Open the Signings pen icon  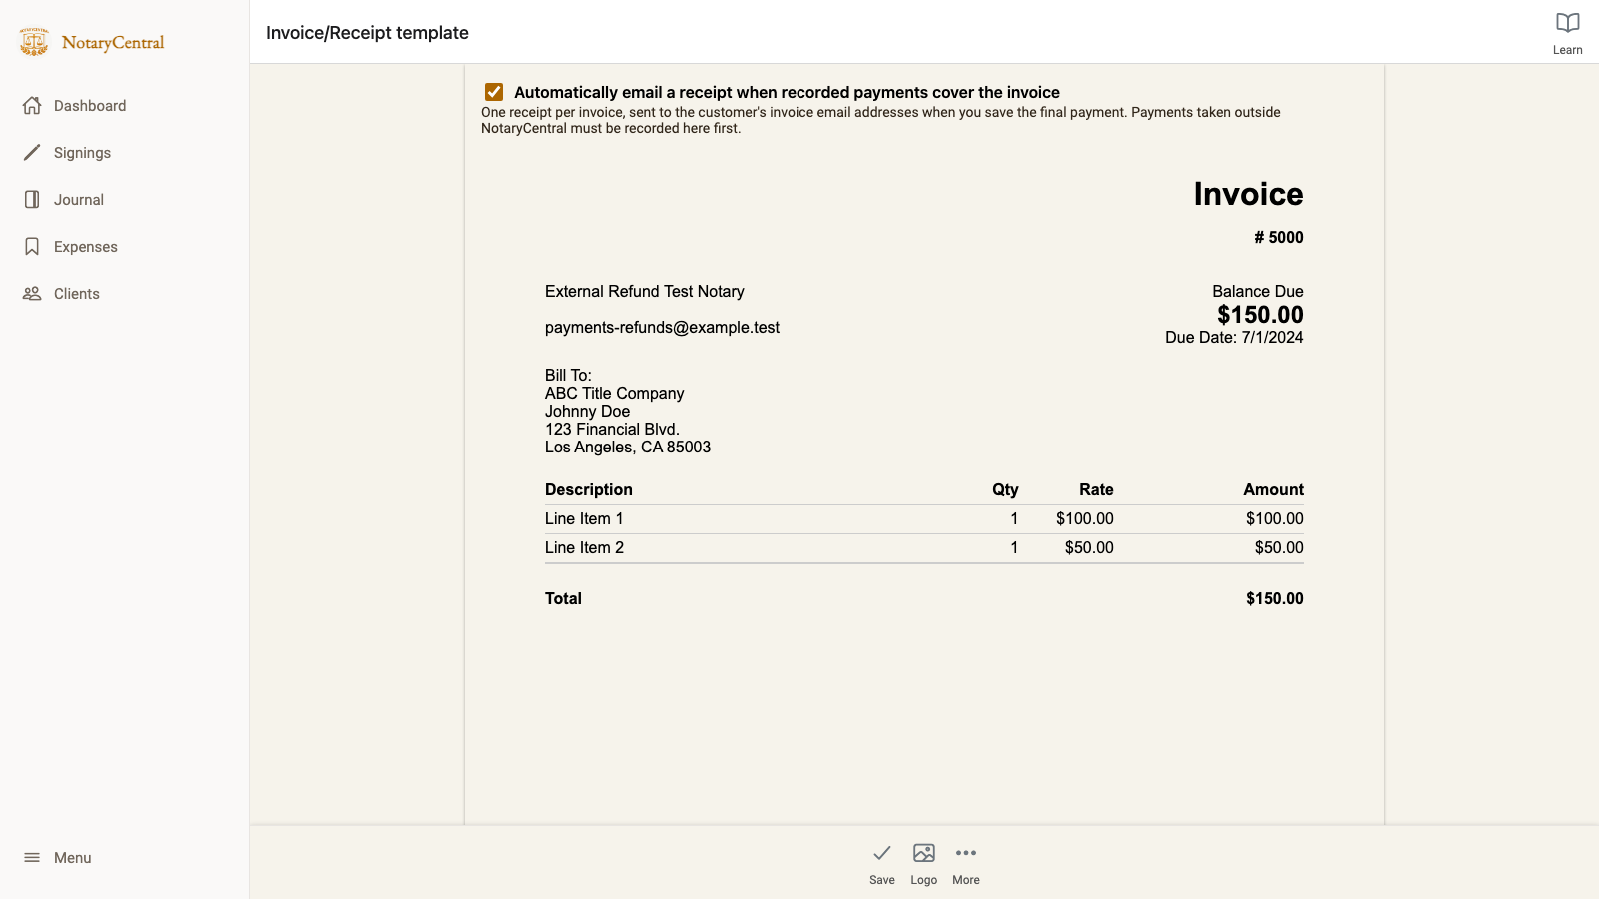pos(32,152)
